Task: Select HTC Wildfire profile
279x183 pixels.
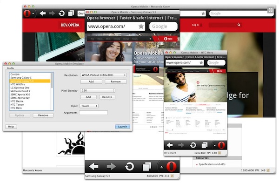Action: [30, 84]
